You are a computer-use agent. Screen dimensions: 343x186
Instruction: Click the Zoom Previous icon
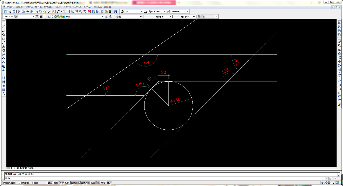84,12
